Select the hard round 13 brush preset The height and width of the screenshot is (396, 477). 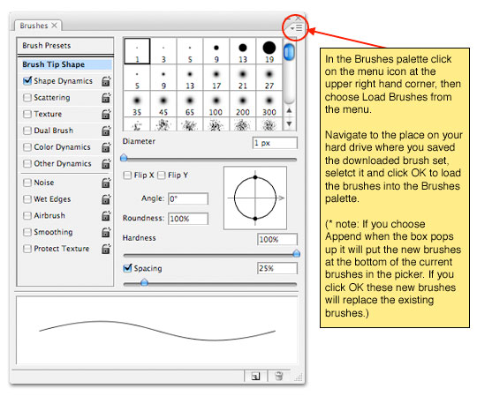tap(243, 51)
